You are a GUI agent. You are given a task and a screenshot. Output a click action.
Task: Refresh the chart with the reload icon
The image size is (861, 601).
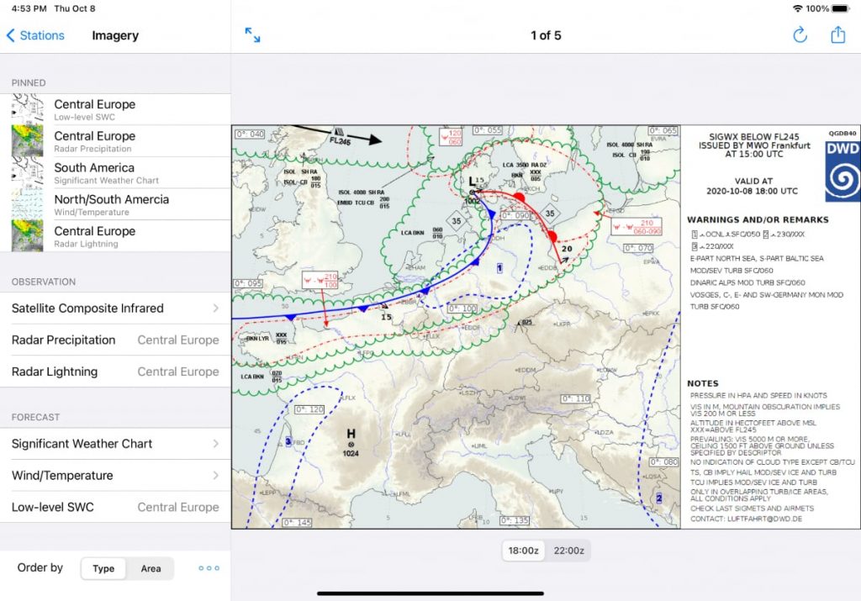click(800, 35)
